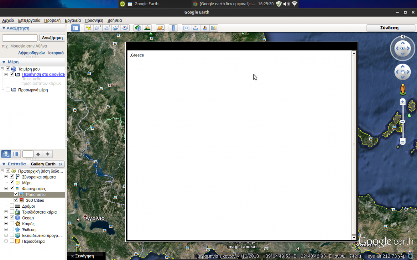This screenshot has width=417, height=260.
Task: Print the current view
Action: 195,28
